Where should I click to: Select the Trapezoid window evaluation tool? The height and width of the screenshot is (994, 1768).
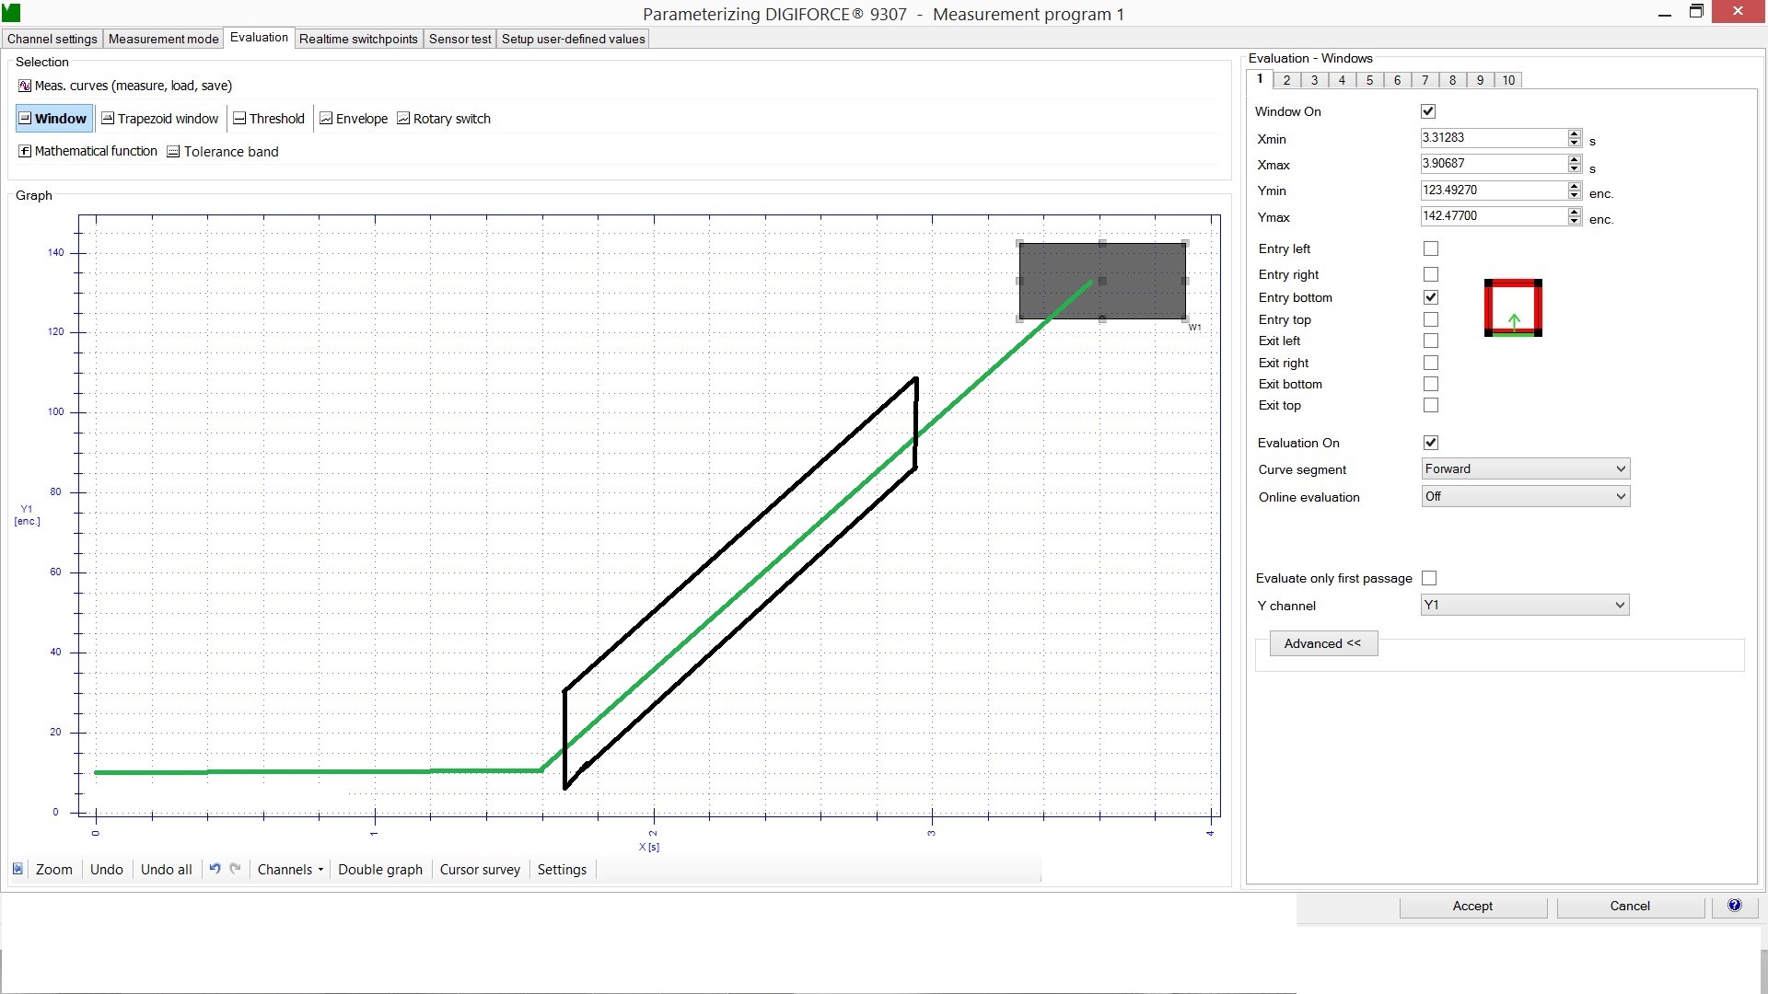click(160, 119)
